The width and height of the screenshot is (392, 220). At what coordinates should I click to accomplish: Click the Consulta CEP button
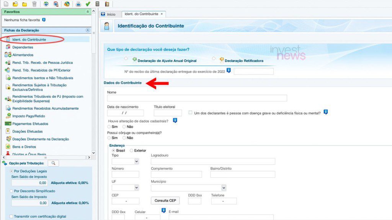165,201
